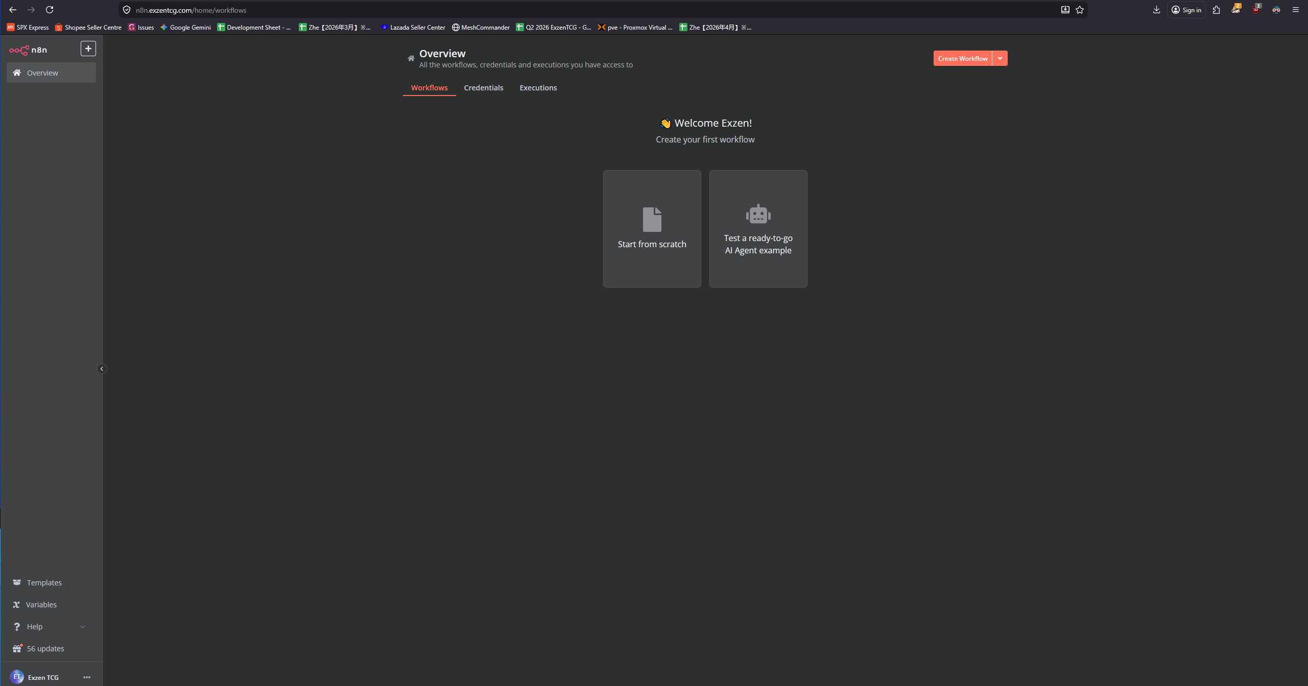Click the plus icon to add a workflow

pos(88,49)
